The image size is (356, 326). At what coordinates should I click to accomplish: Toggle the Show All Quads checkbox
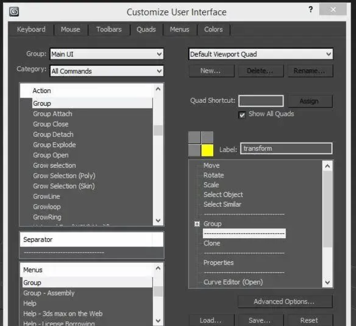pyautogui.click(x=242, y=115)
